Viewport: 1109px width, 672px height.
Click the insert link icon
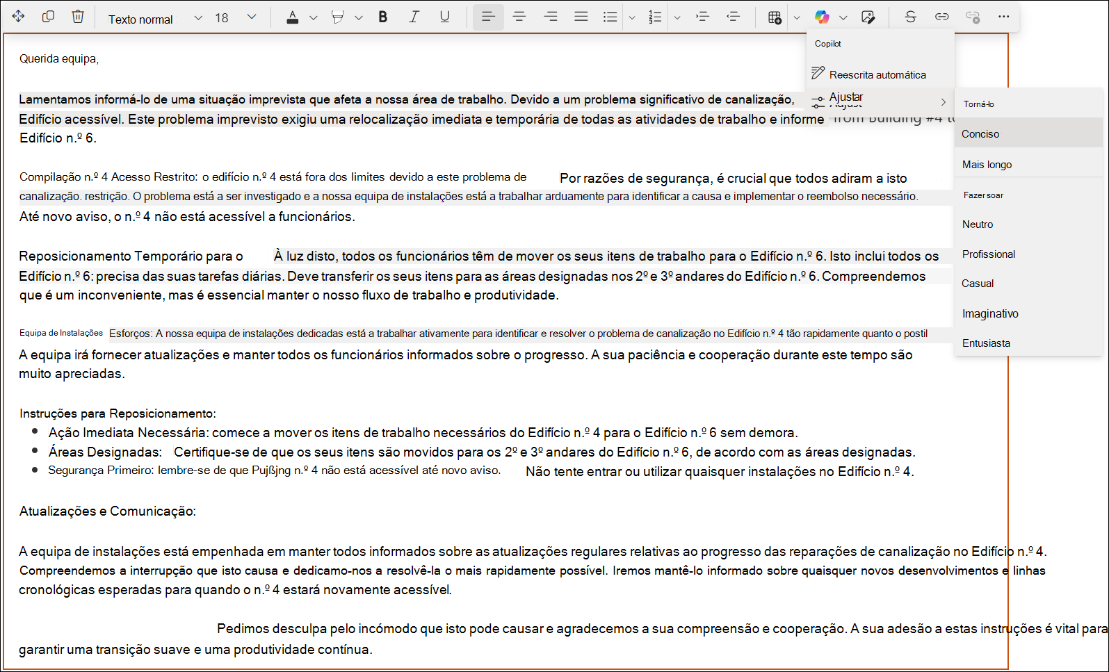(x=942, y=17)
